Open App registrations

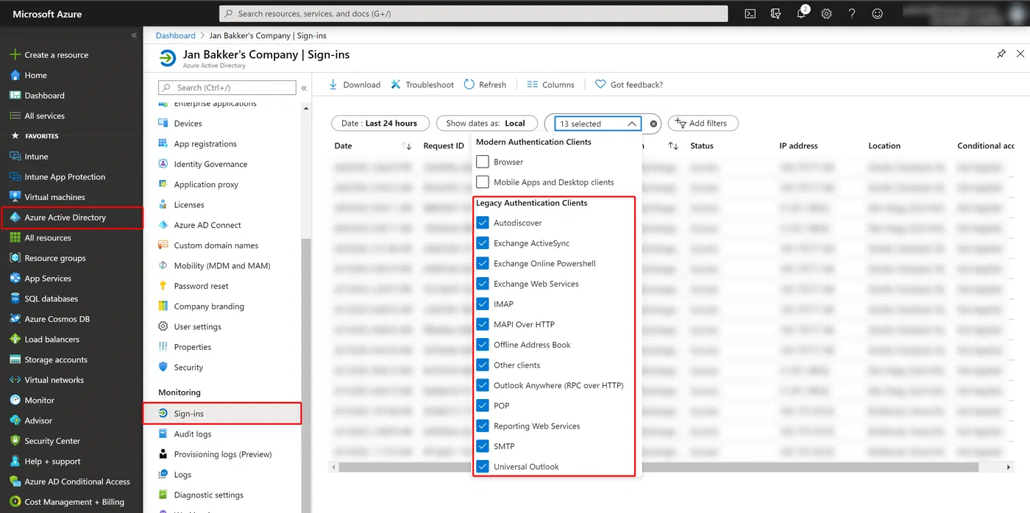pyautogui.click(x=205, y=144)
